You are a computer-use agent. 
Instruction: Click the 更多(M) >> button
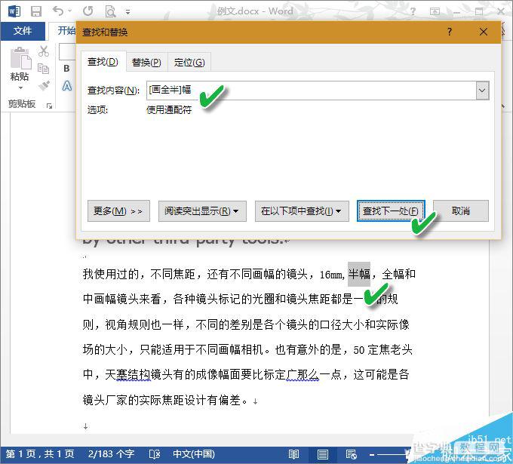(118, 211)
